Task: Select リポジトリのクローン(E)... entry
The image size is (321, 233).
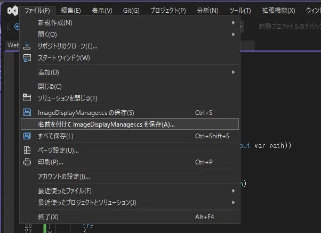Action: tap(130, 46)
